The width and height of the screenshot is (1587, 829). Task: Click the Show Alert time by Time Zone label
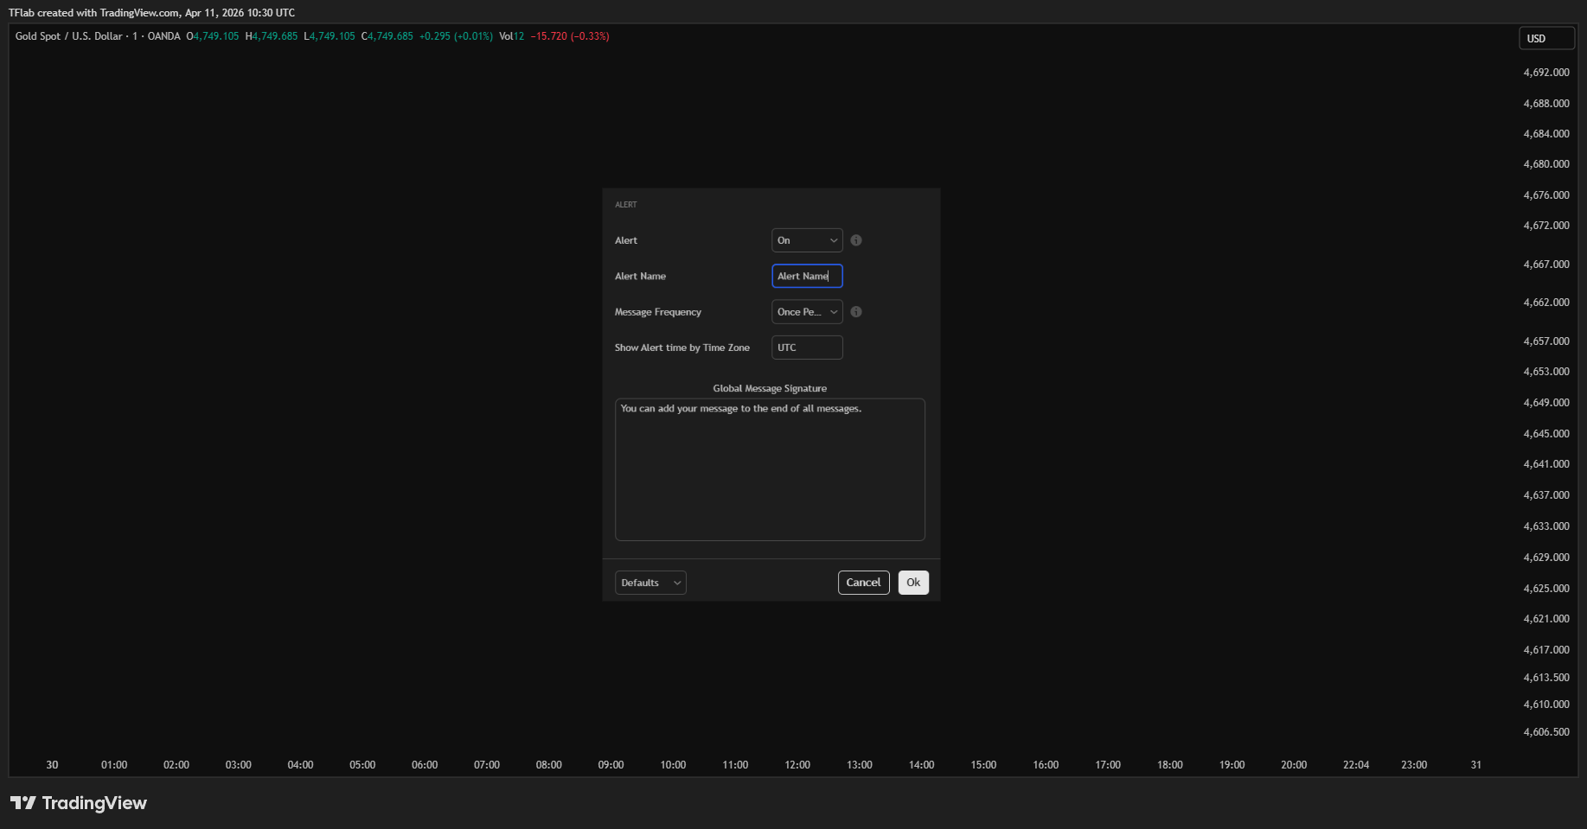682,348
